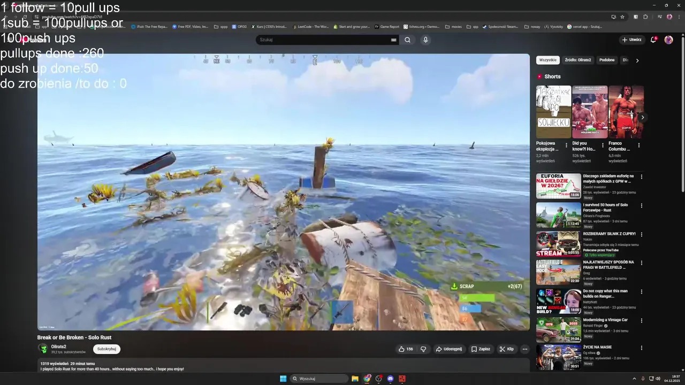Click the Udostępnij share button

click(x=448, y=349)
